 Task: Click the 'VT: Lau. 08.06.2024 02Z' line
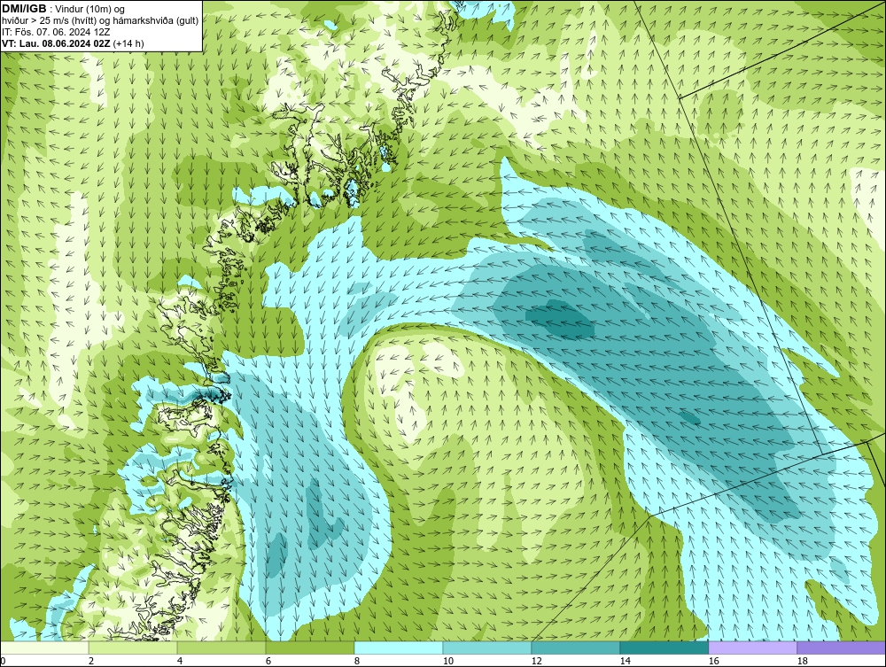click(57, 43)
